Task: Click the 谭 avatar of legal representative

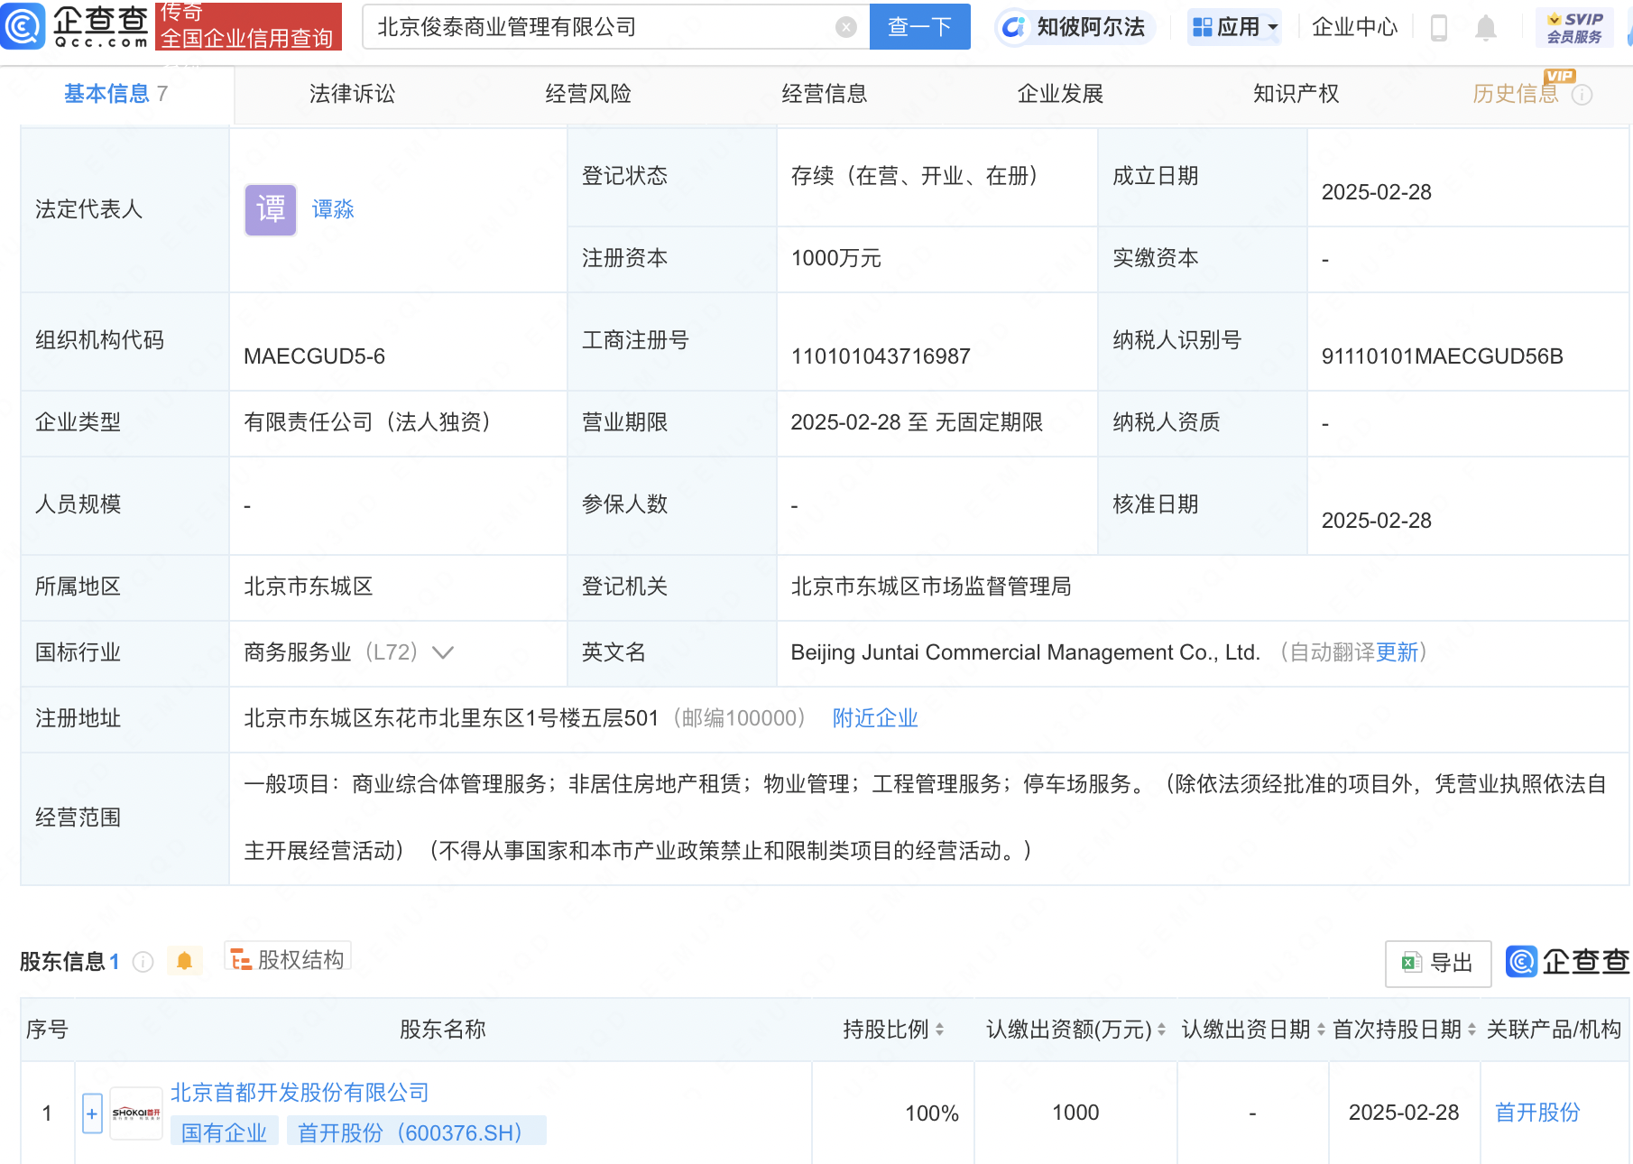Action: tap(271, 209)
